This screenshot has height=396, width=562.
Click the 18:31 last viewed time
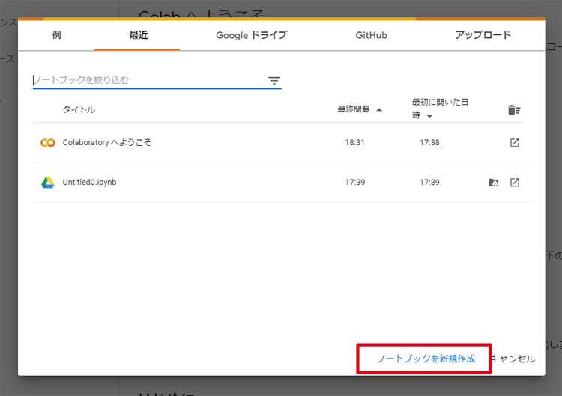[x=355, y=142]
